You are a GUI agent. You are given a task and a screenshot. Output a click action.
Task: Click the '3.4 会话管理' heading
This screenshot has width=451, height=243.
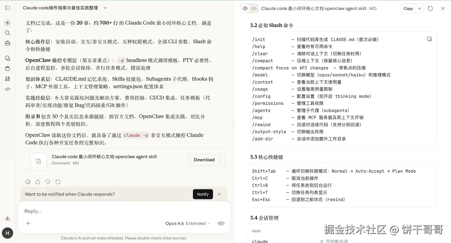264,218
